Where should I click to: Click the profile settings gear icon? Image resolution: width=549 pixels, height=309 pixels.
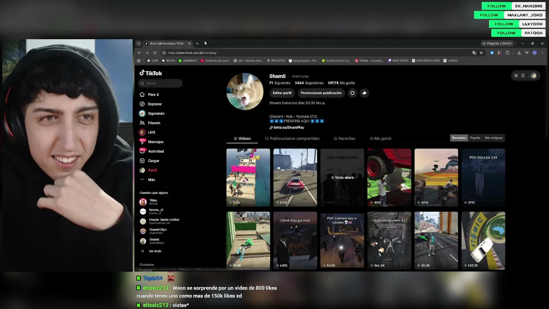[x=352, y=93]
